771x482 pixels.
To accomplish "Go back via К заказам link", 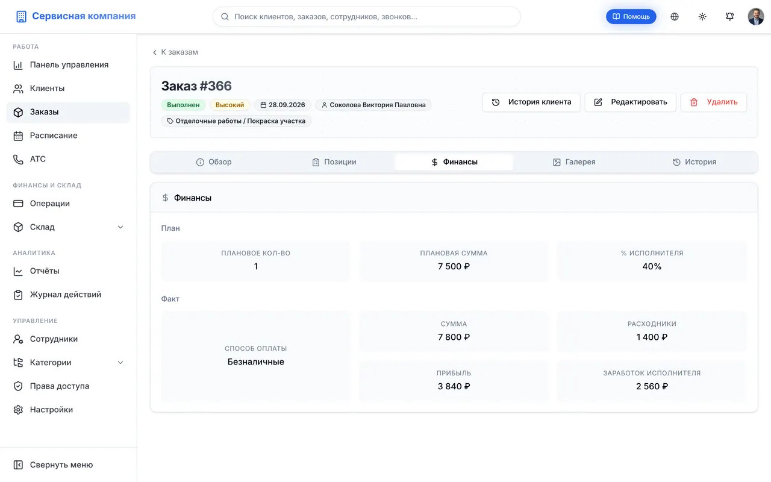I will click(x=175, y=52).
